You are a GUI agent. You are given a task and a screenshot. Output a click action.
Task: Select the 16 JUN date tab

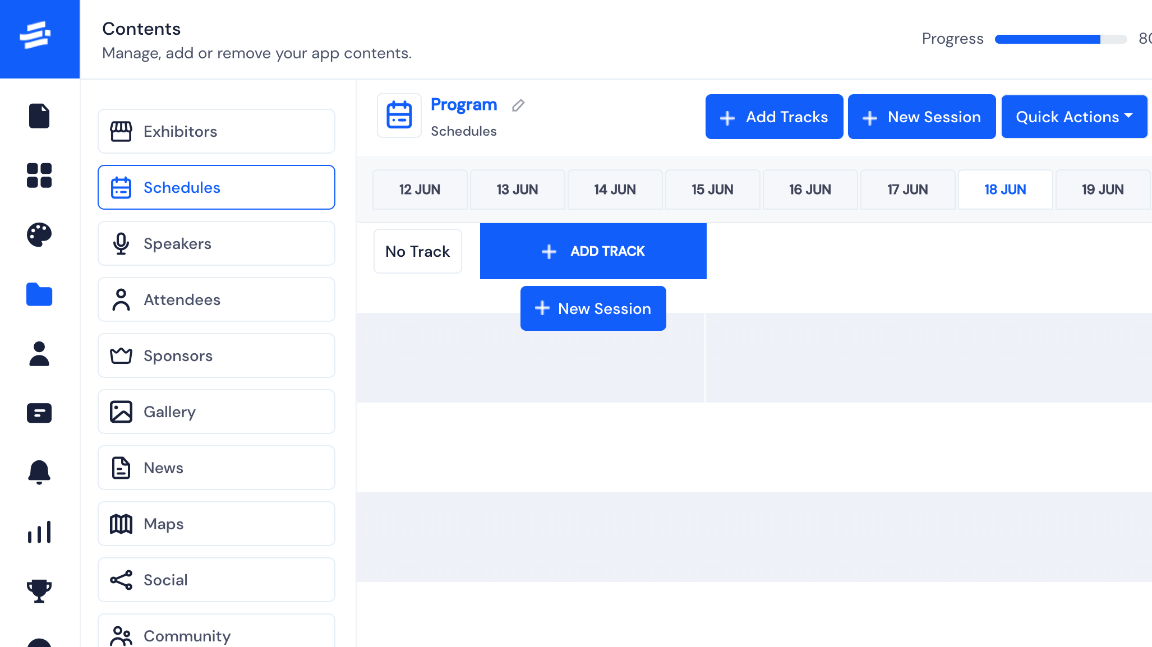[x=809, y=189]
